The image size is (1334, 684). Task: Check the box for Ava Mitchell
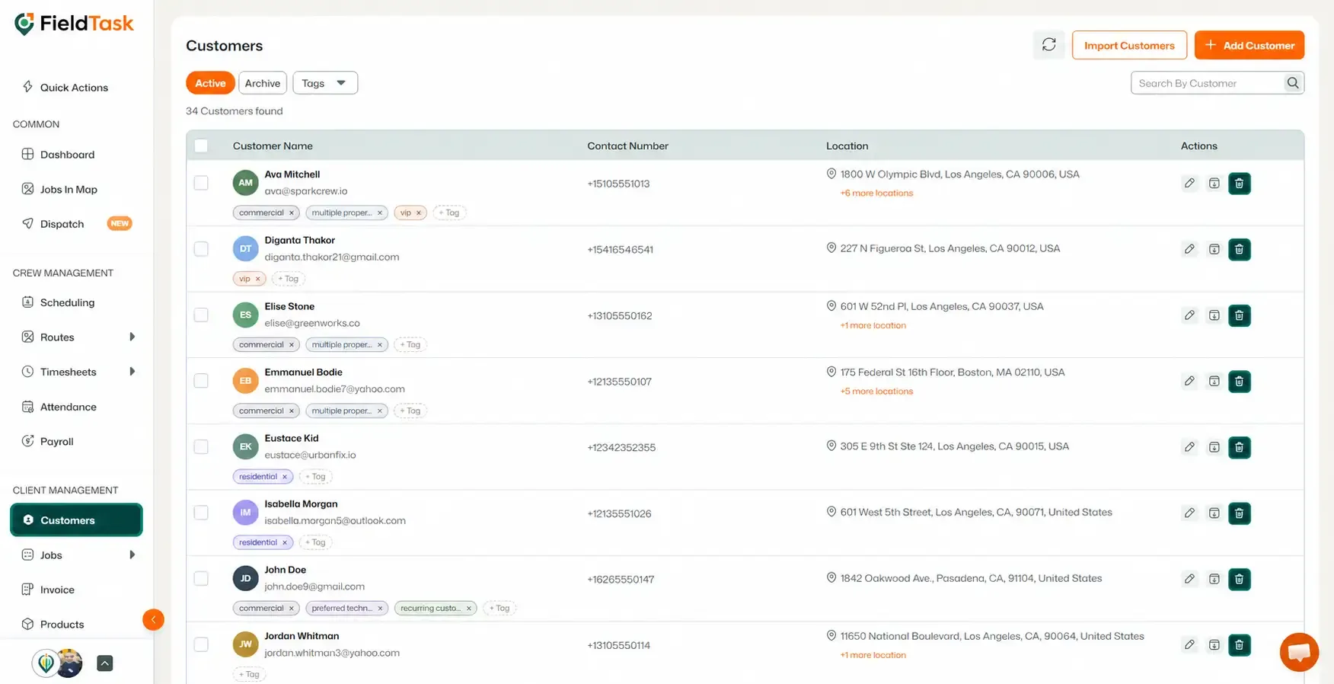pos(201,183)
